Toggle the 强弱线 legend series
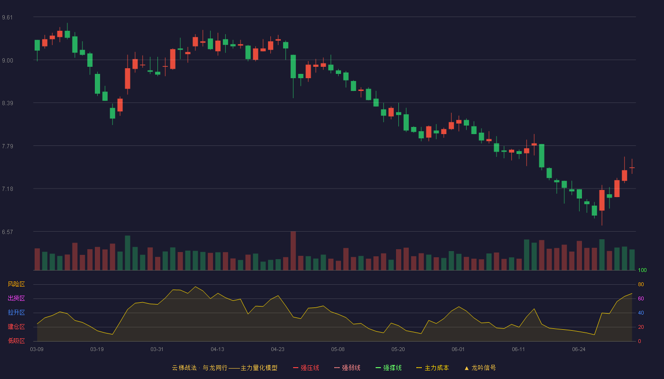 (x=347, y=368)
